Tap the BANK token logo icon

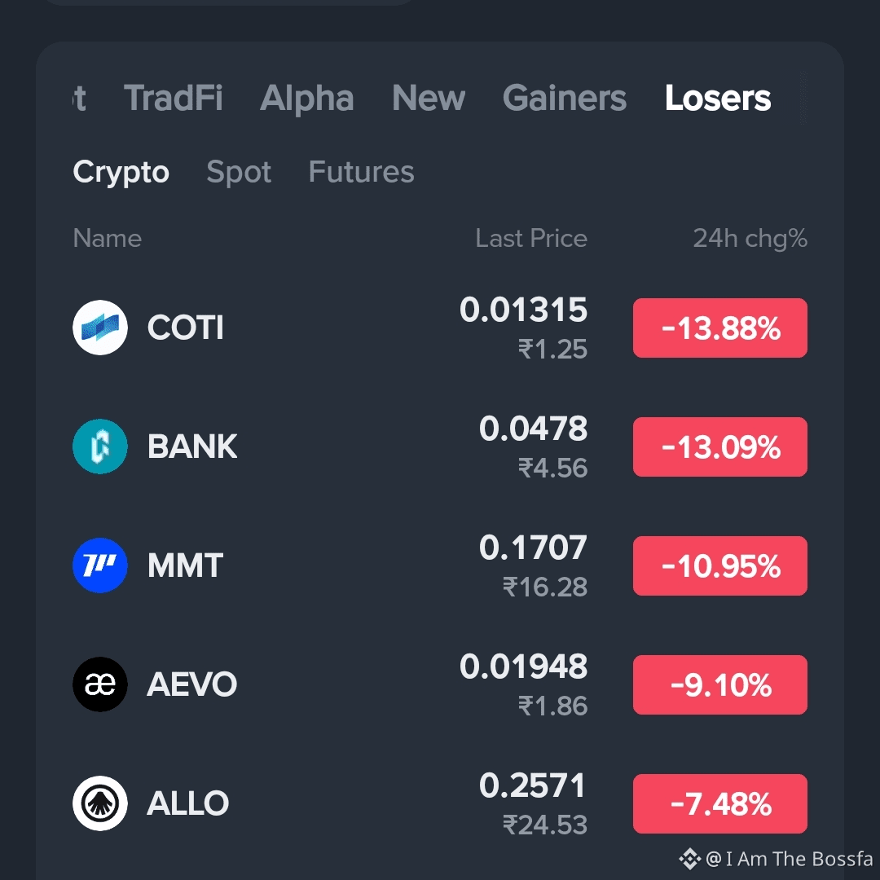[100, 447]
